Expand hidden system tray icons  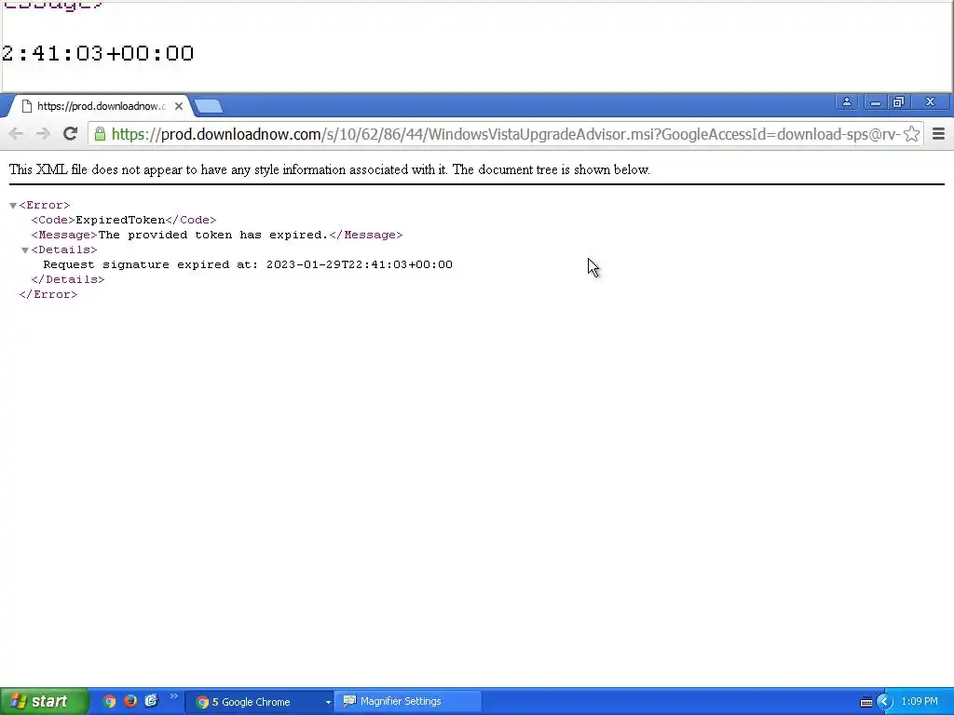click(x=885, y=702)
